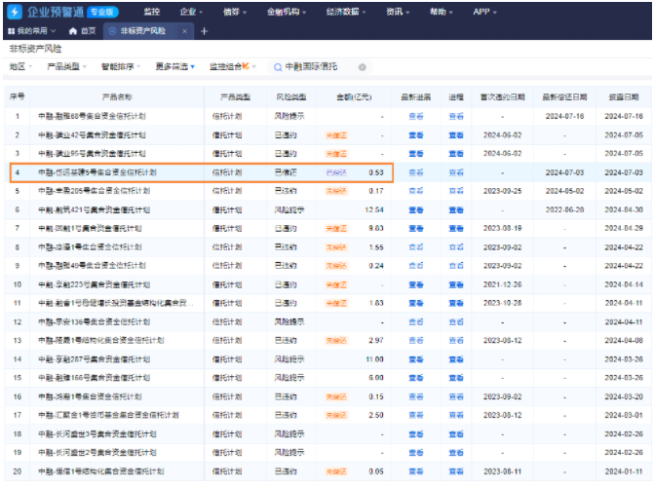The image size is (654, 487).
Task: View 最新进展 for 骥业42号 row
Action: [416, 135]
